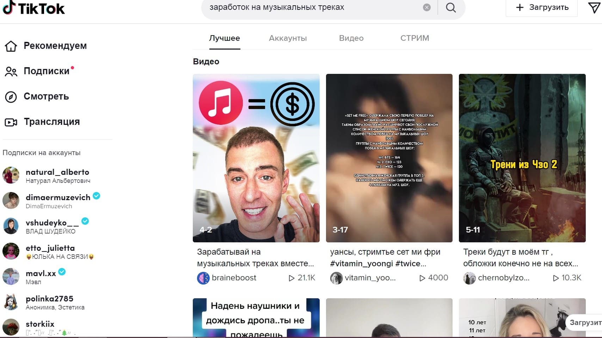Open vshudeyko__ avatar
Screen dimensions: 602x338
11,226
